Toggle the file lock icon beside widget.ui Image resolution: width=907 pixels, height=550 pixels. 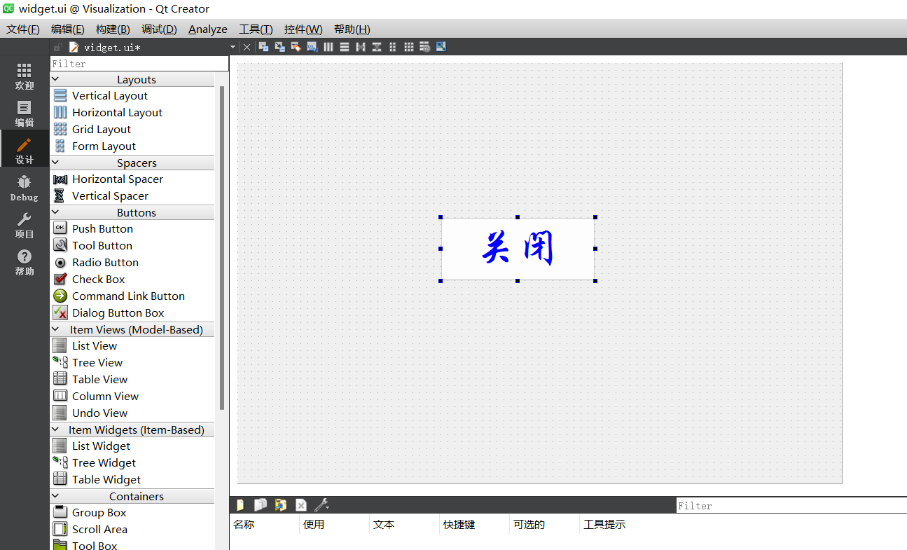[58, 47]
